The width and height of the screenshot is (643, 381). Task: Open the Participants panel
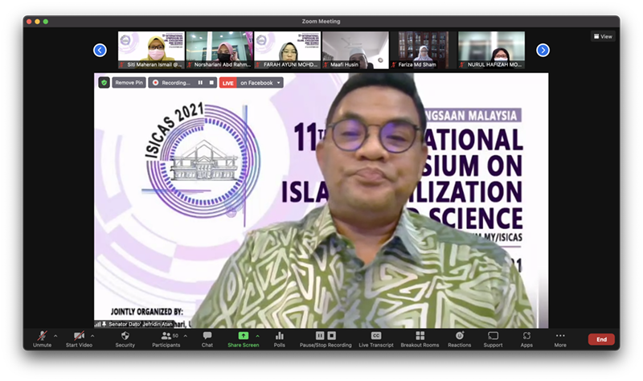pyautogui.click(x=166, y=337)
